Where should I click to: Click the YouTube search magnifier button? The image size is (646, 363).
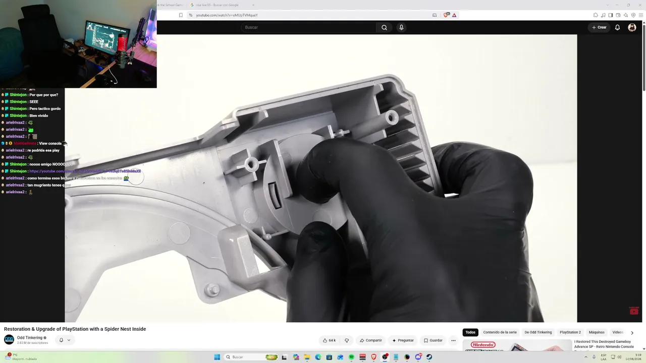[384, 27]
